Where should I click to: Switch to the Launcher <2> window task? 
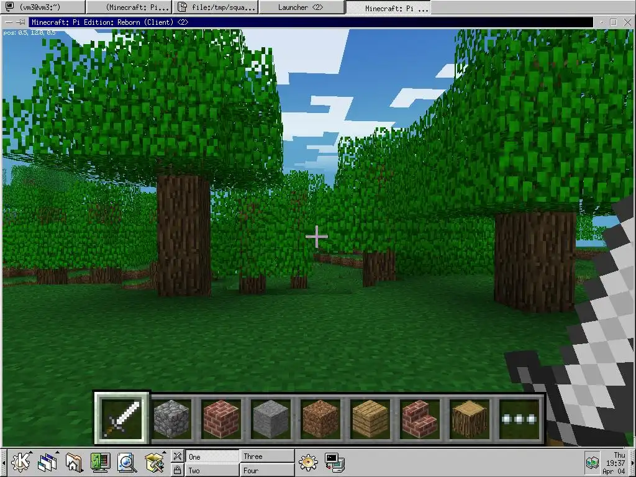(x=301, y=7)
